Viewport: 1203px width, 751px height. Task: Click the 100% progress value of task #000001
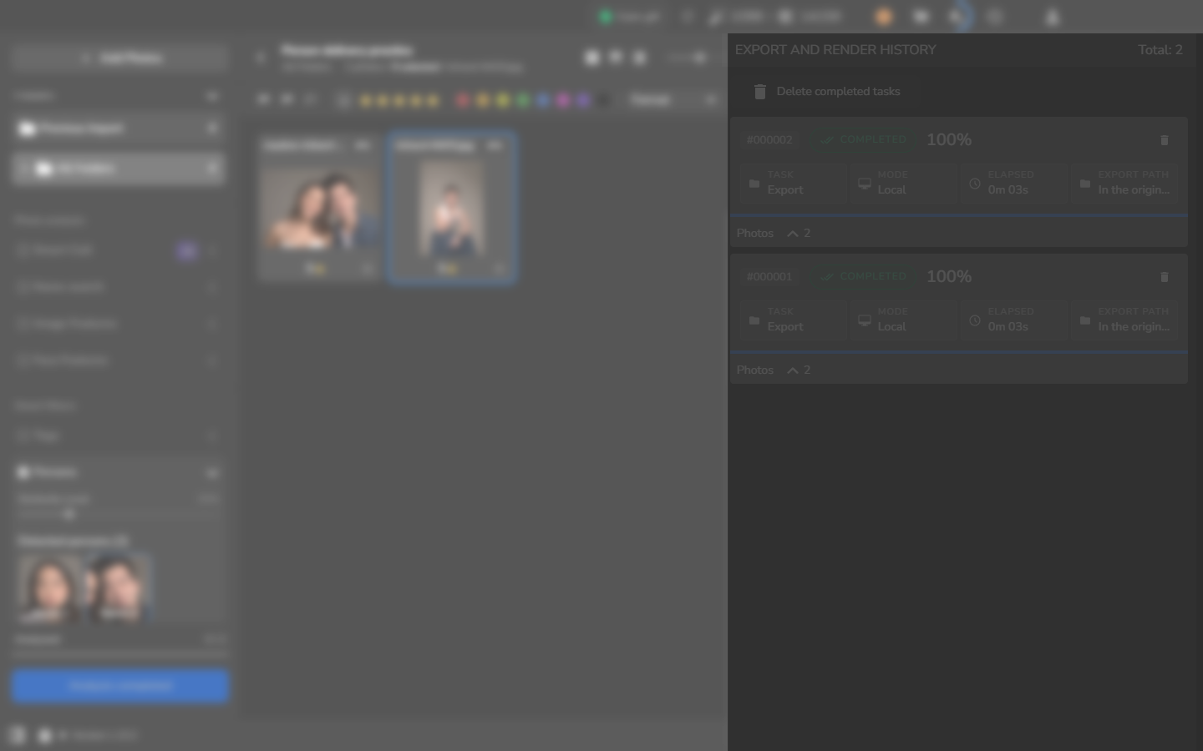coord(949,277)
